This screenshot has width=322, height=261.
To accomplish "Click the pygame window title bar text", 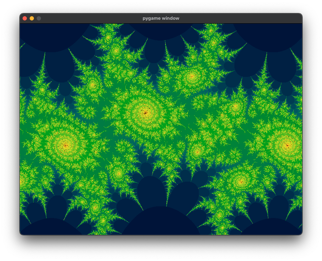I will pyautogui.click(x=161, y=18).
